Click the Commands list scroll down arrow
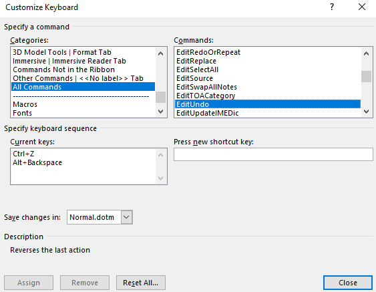This screenshot has width=376, height=292. pos(366,112)
